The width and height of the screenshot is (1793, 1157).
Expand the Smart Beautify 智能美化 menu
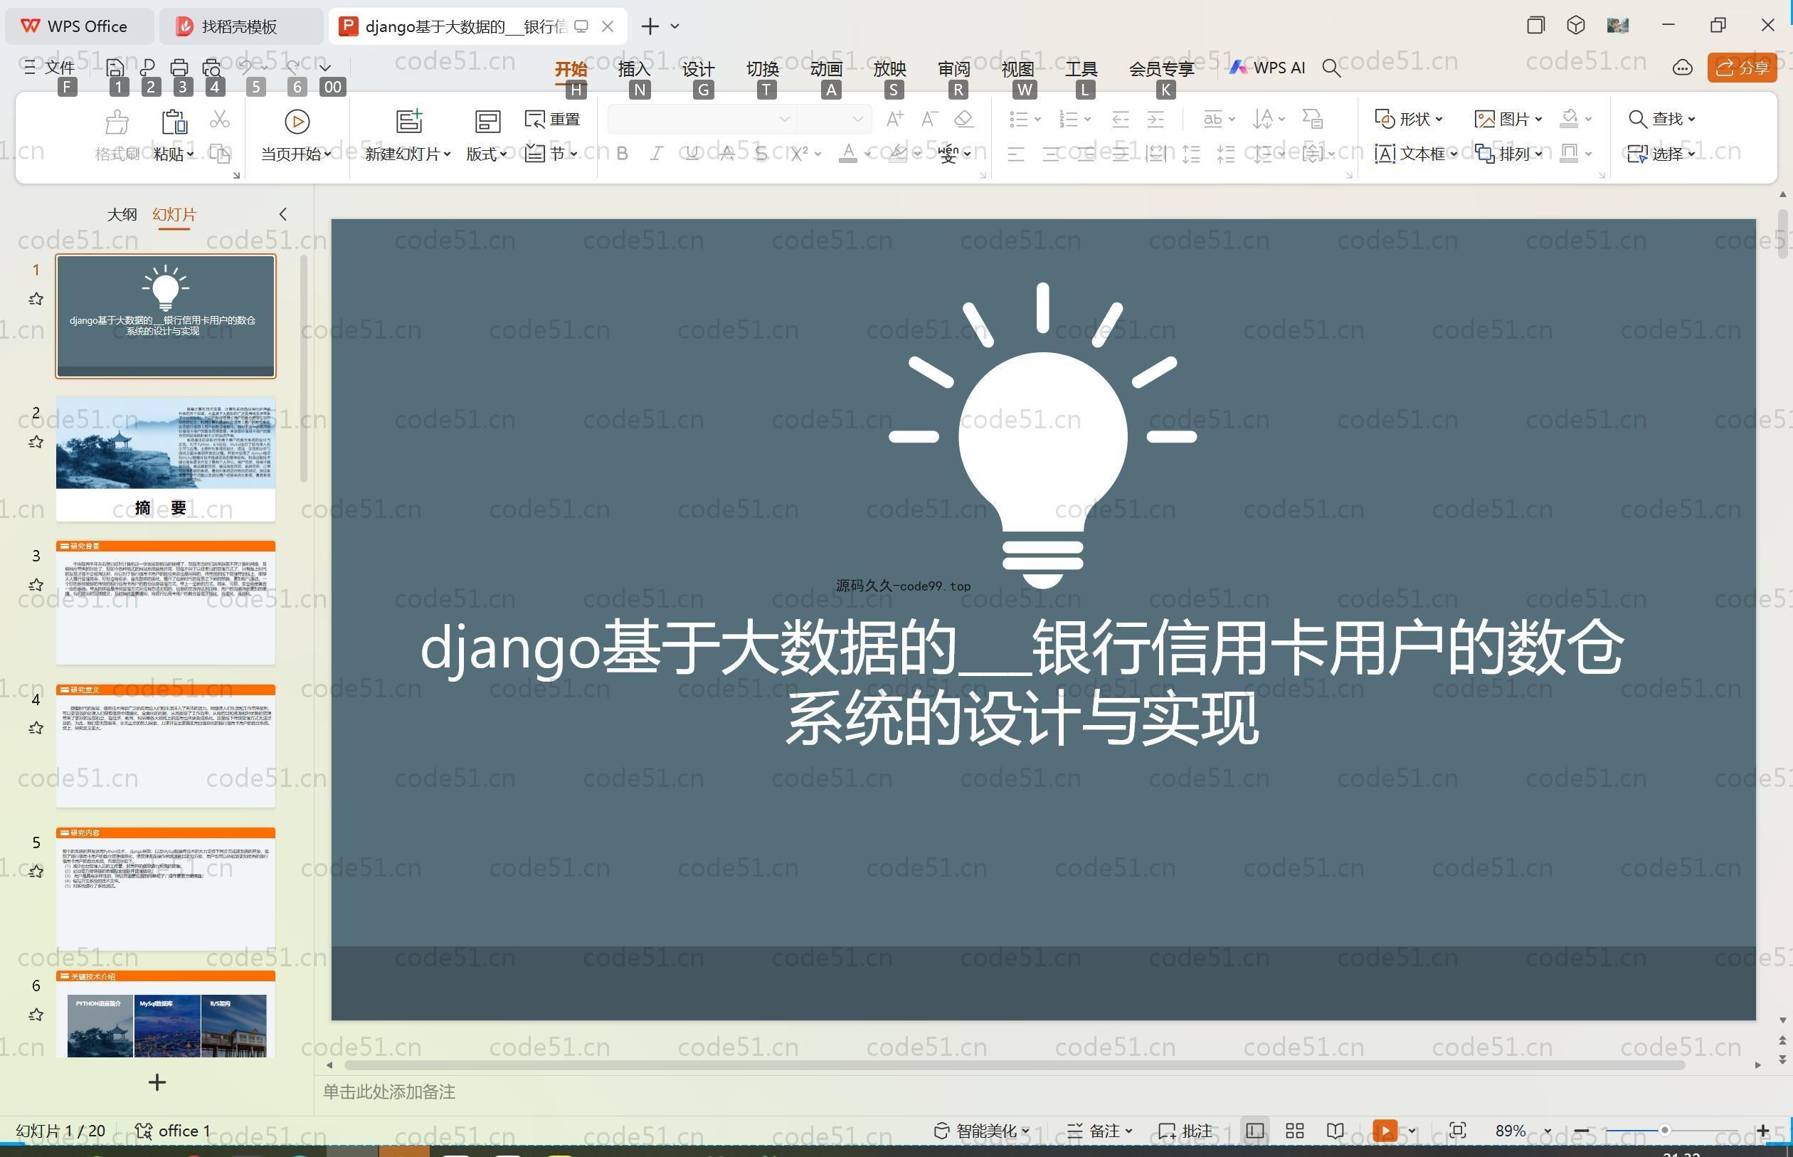(981, 1131)
